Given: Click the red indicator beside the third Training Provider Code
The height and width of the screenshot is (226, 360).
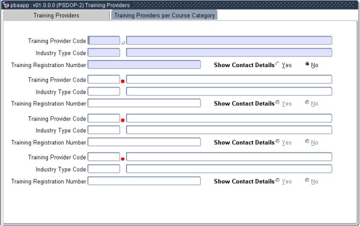Looking at the screenshot, I should coord(122,120).
